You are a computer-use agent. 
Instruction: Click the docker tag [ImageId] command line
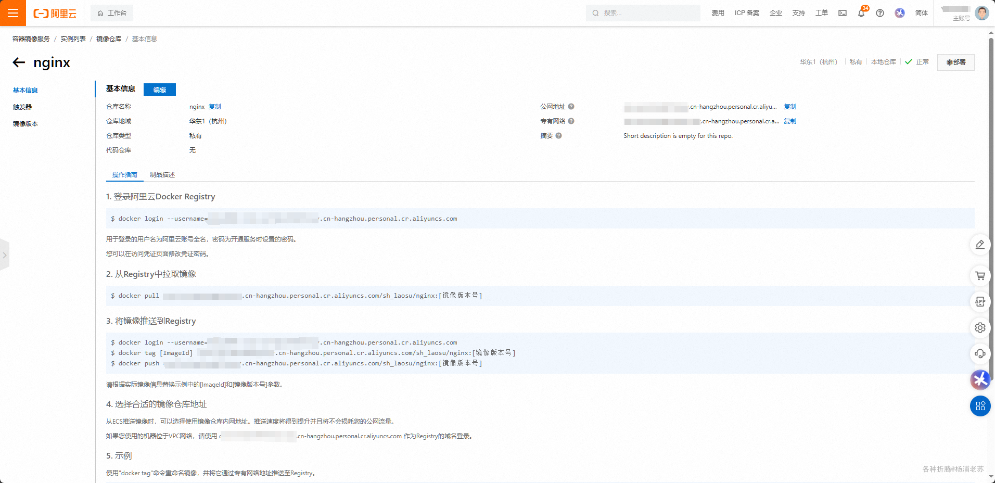point(313,353)
